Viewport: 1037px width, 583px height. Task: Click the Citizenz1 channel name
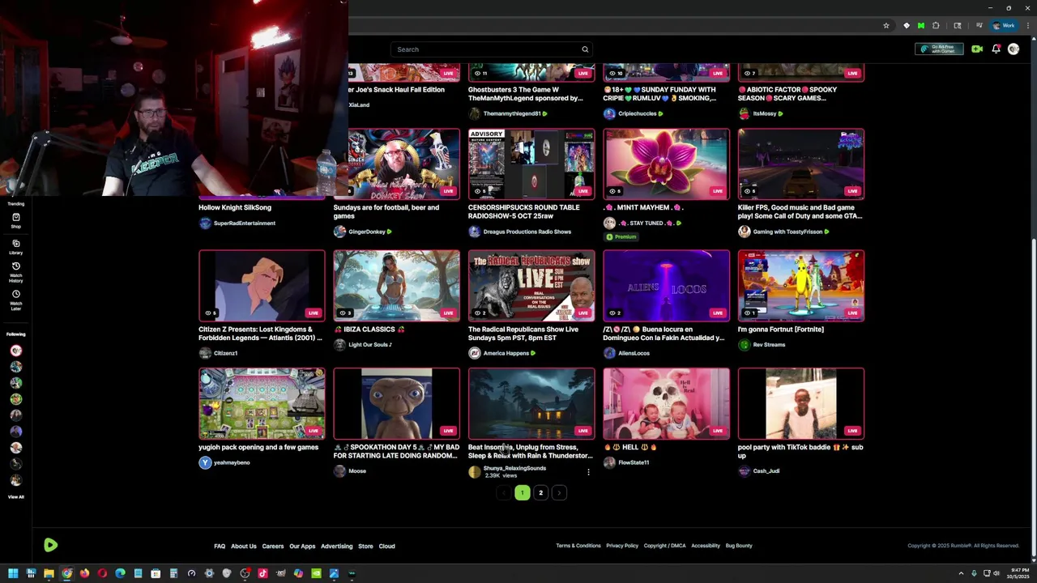click(x=225, y=353)
